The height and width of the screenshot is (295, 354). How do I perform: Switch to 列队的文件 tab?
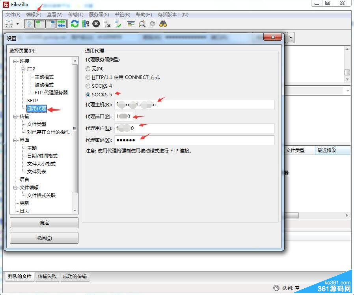[20, 276]
